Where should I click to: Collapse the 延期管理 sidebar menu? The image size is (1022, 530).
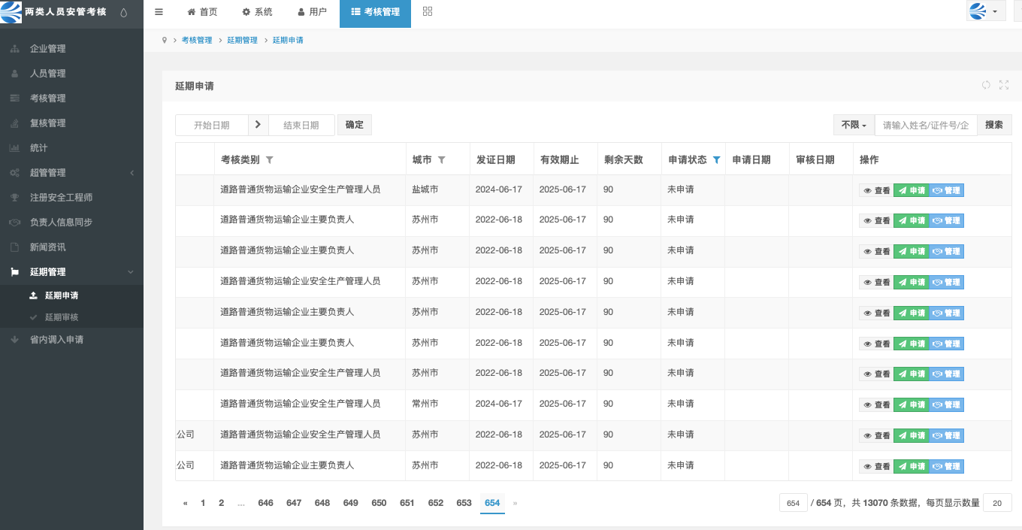coord(71,272)
